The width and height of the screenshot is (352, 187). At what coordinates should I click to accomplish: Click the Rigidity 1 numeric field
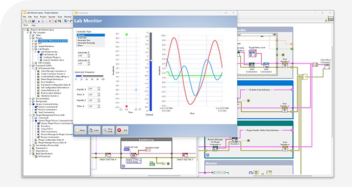[93, 89]
